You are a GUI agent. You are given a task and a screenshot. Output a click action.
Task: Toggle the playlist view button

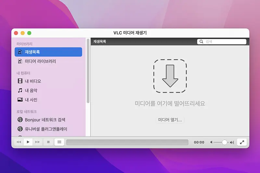(59, 142)
